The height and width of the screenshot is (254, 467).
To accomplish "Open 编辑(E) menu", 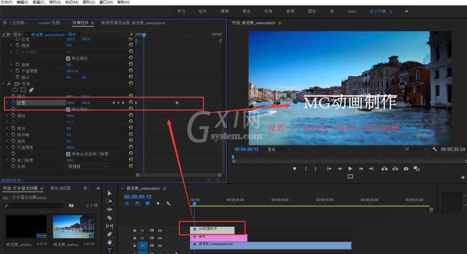I will [22, 2].
